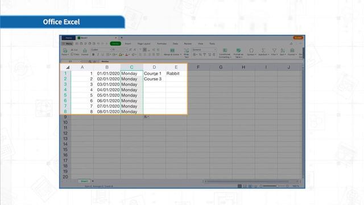Click the select-all corner triangle
This screenshot has height=205, width=364.
68,67
